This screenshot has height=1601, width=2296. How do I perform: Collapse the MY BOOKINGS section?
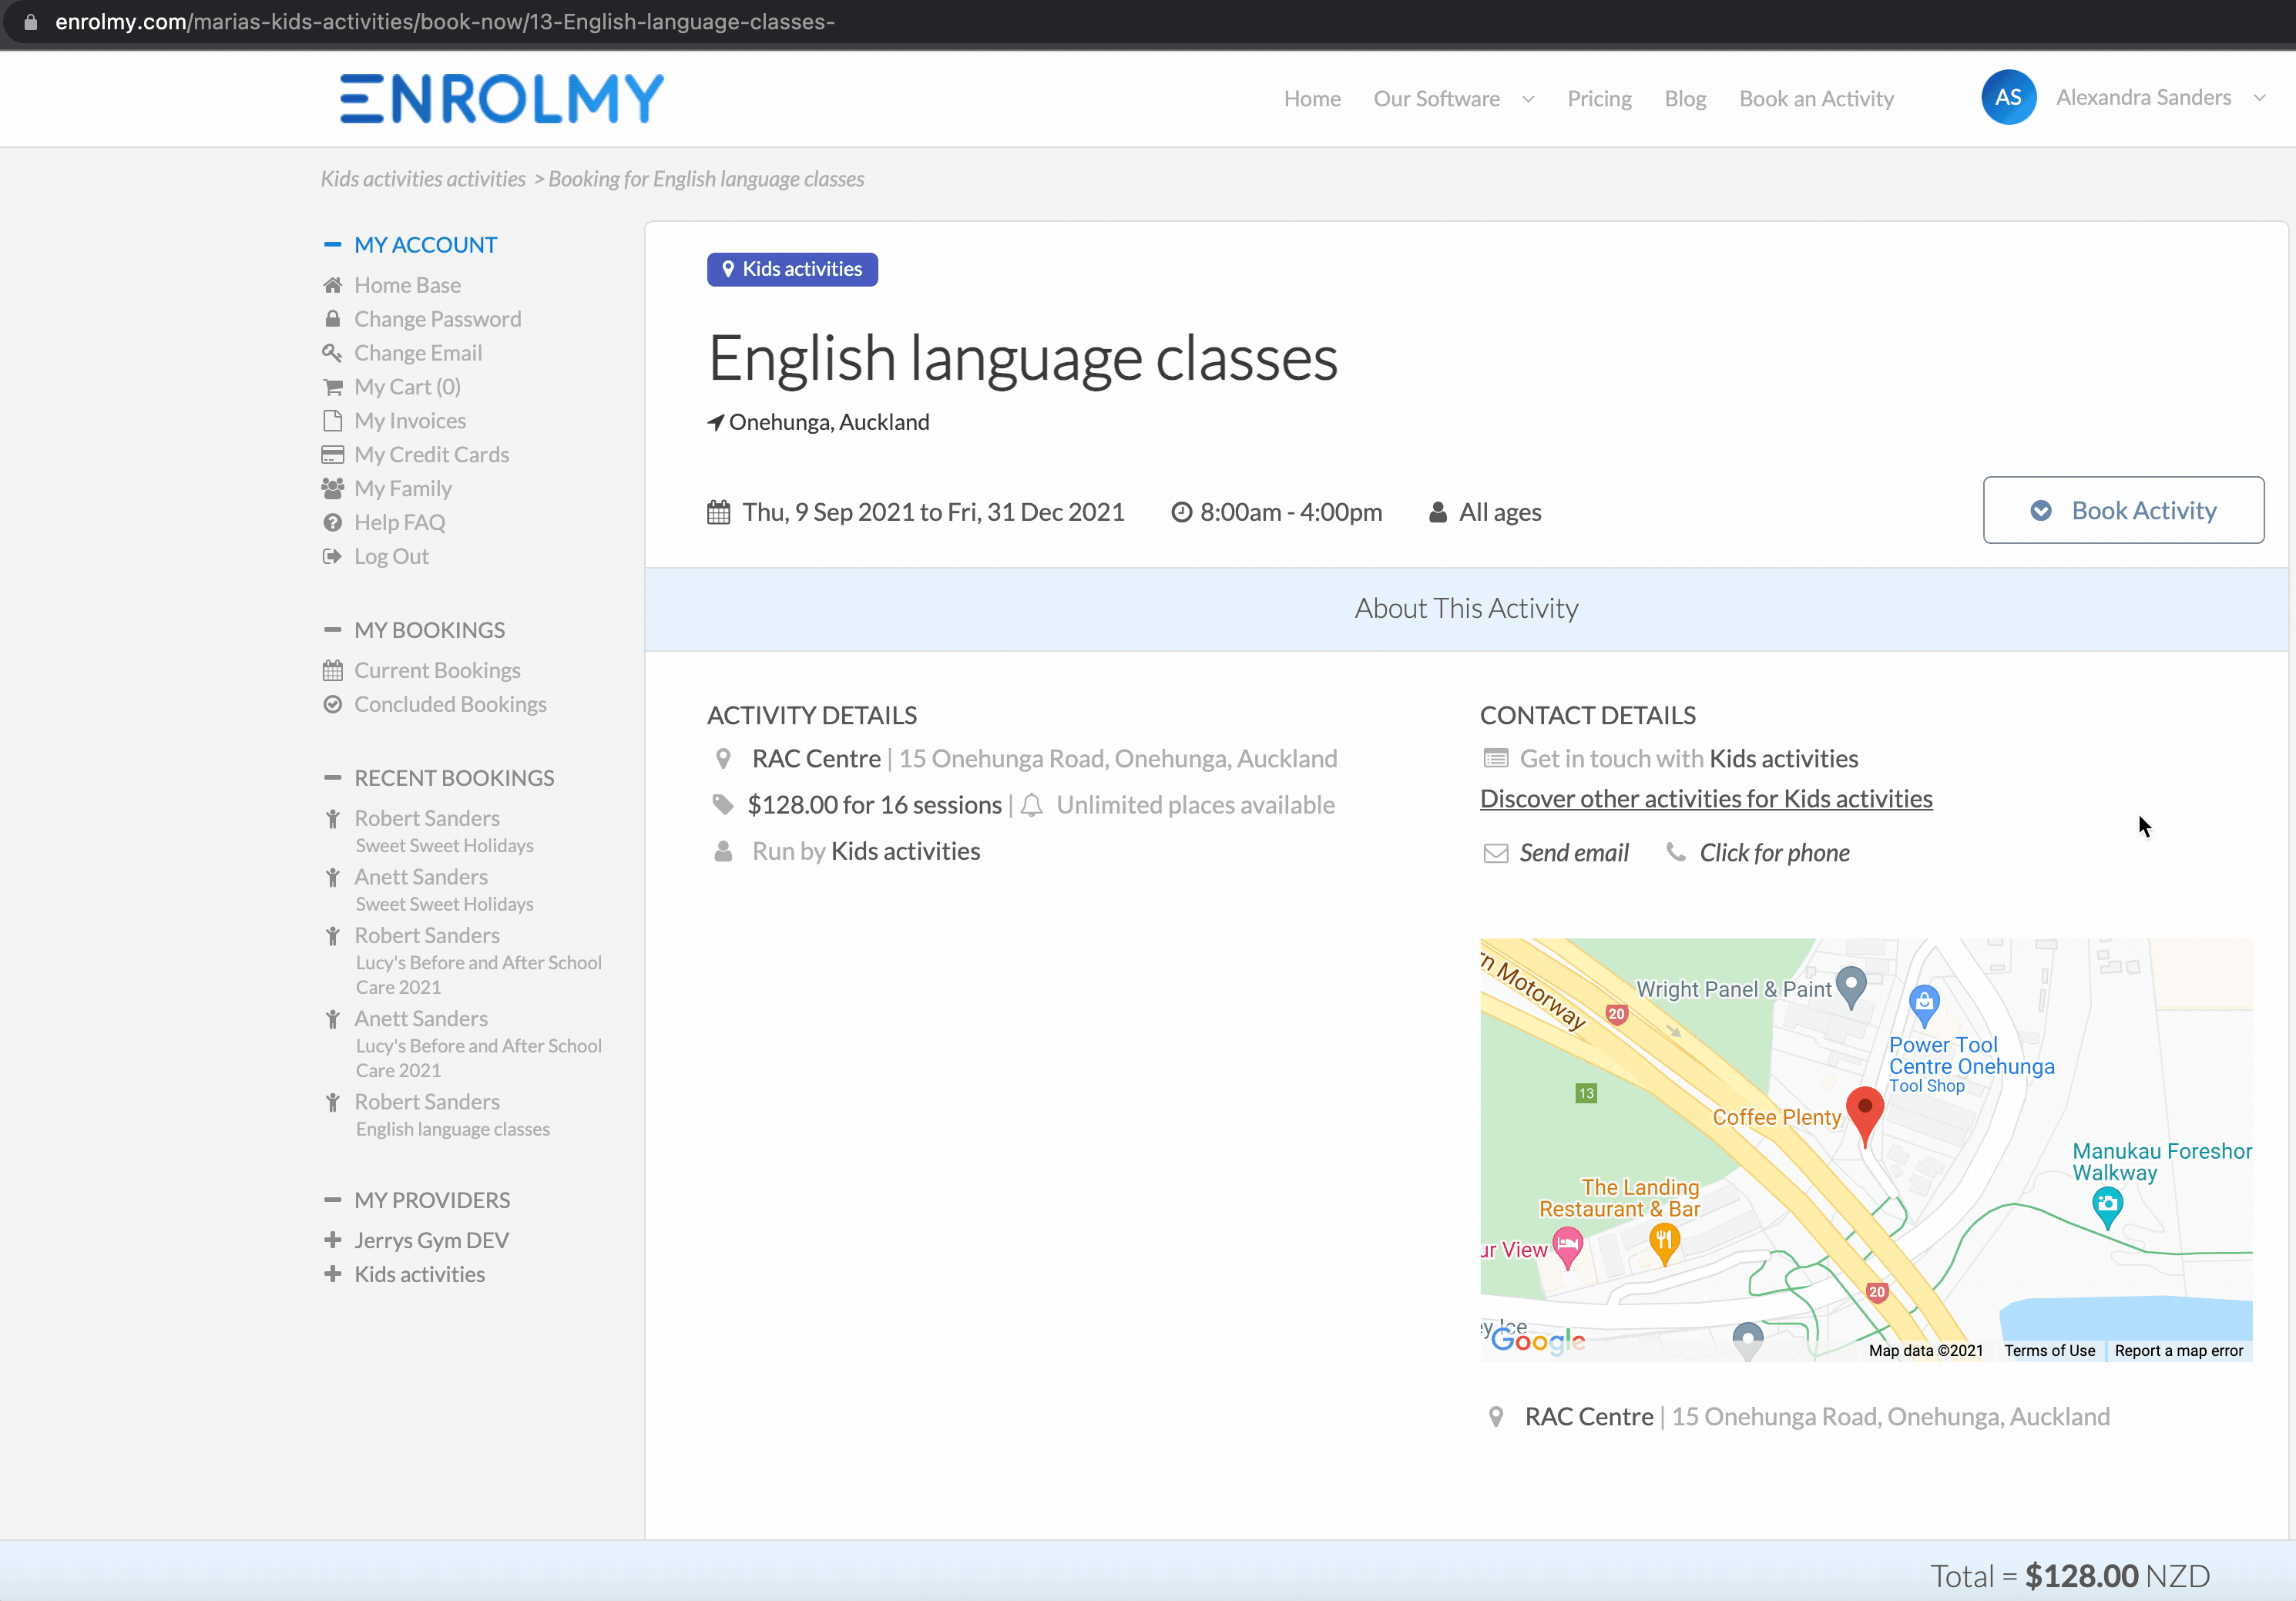[332, 629]
